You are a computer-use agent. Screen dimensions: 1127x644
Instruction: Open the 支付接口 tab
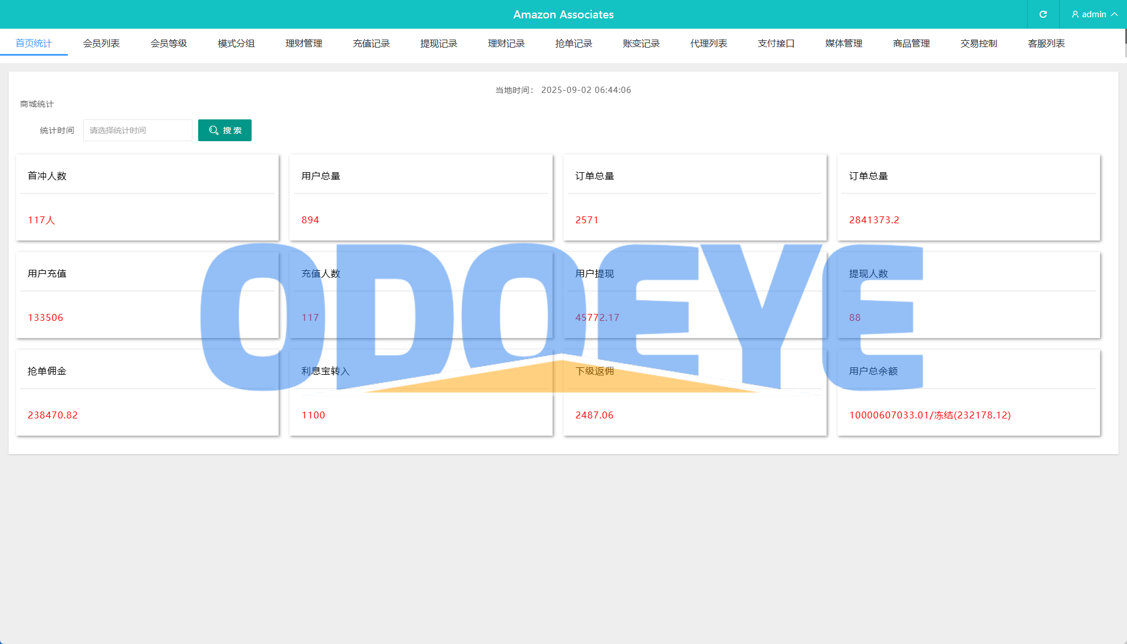pos(776,43)
